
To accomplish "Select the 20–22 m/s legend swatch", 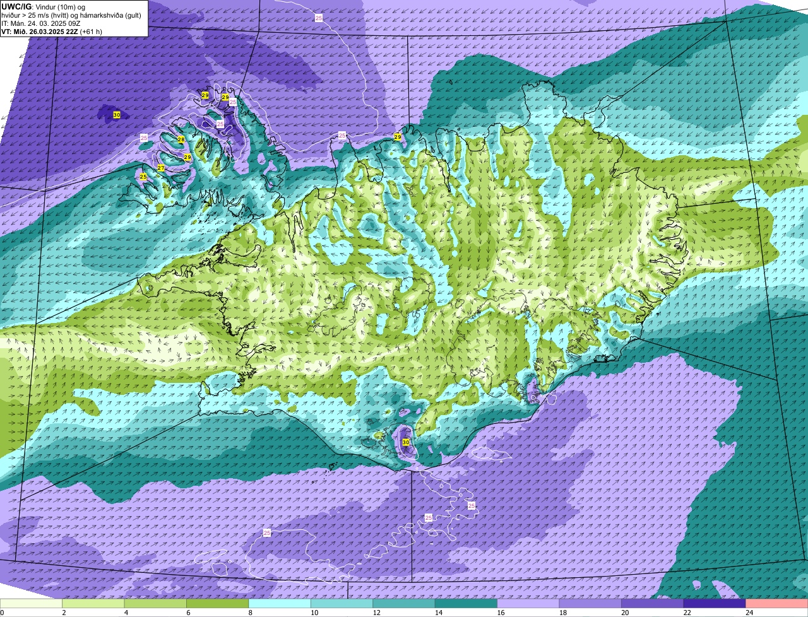I will tap(652, 603).
